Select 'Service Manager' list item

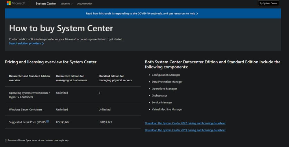tap(162, 102)
